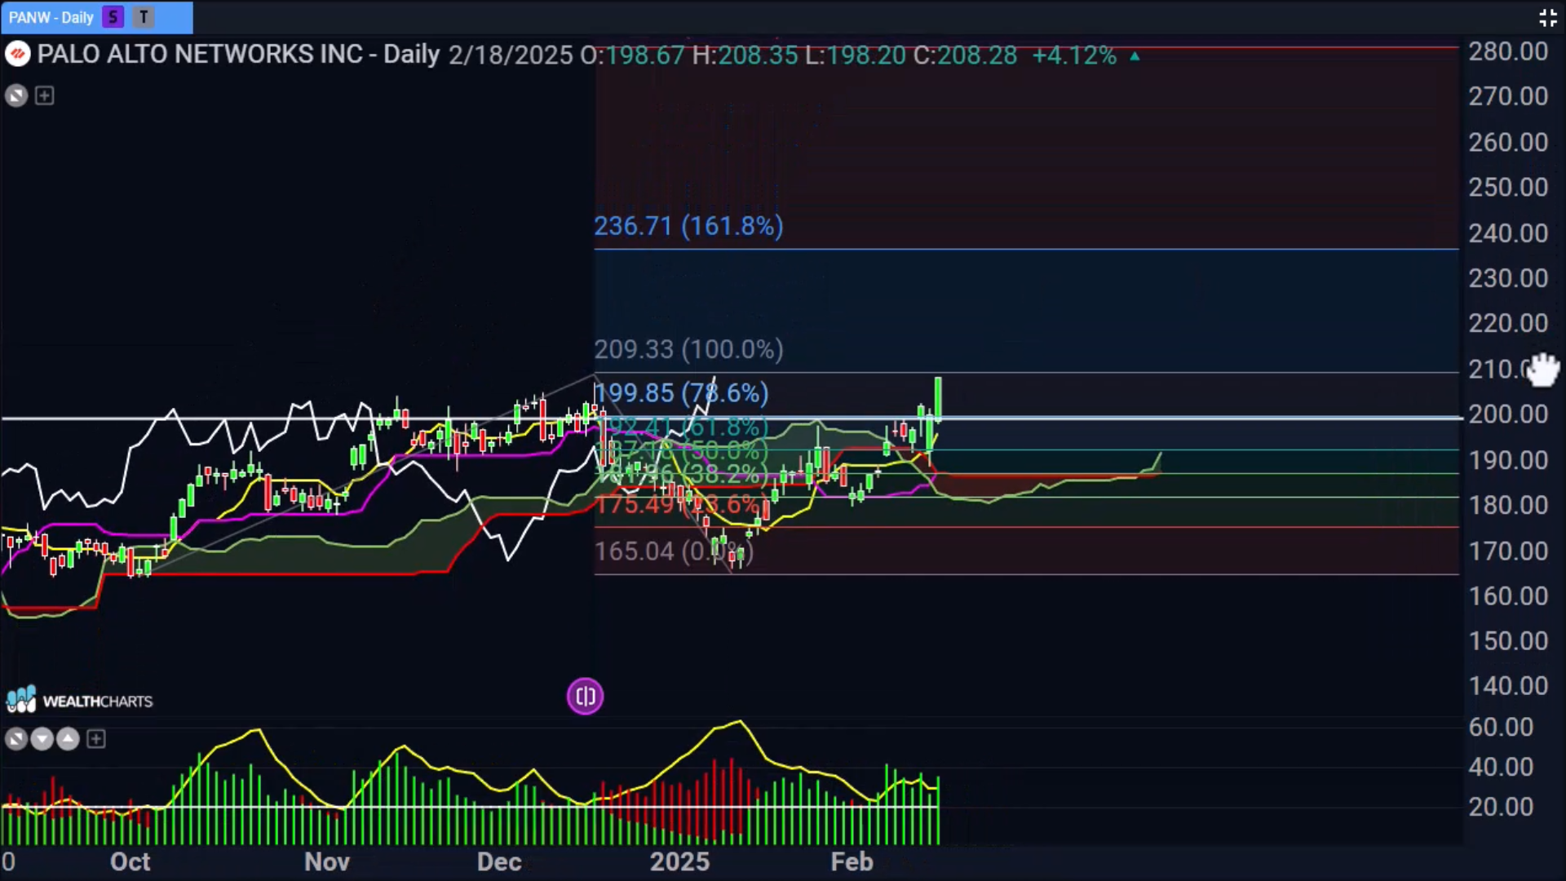
Task: Click the purple chart sync button
Action: coord(585,697)
